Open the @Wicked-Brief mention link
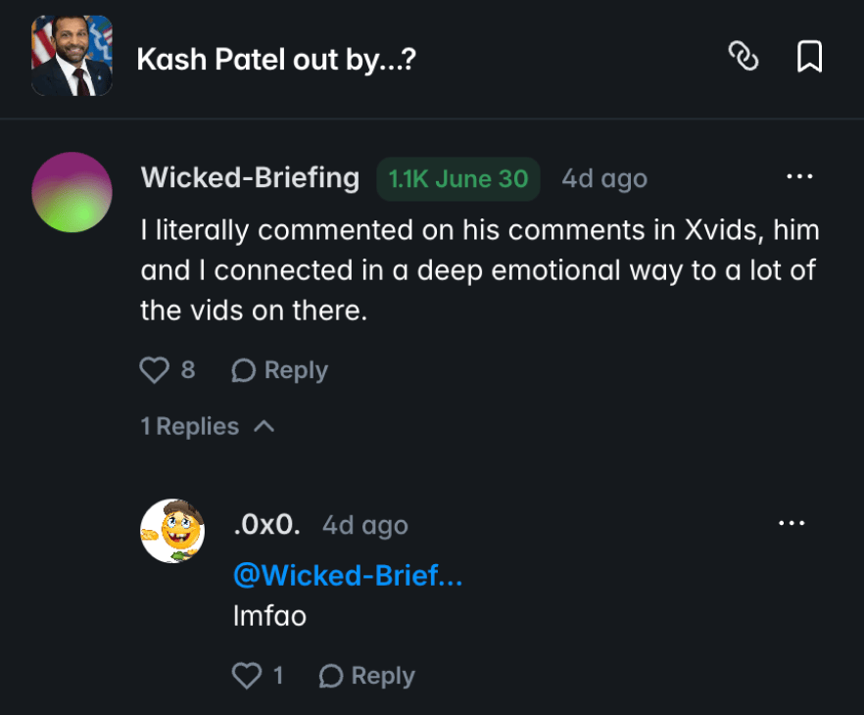Image resolution: width=864 pixels, height=715 pixels. point(348,576)
